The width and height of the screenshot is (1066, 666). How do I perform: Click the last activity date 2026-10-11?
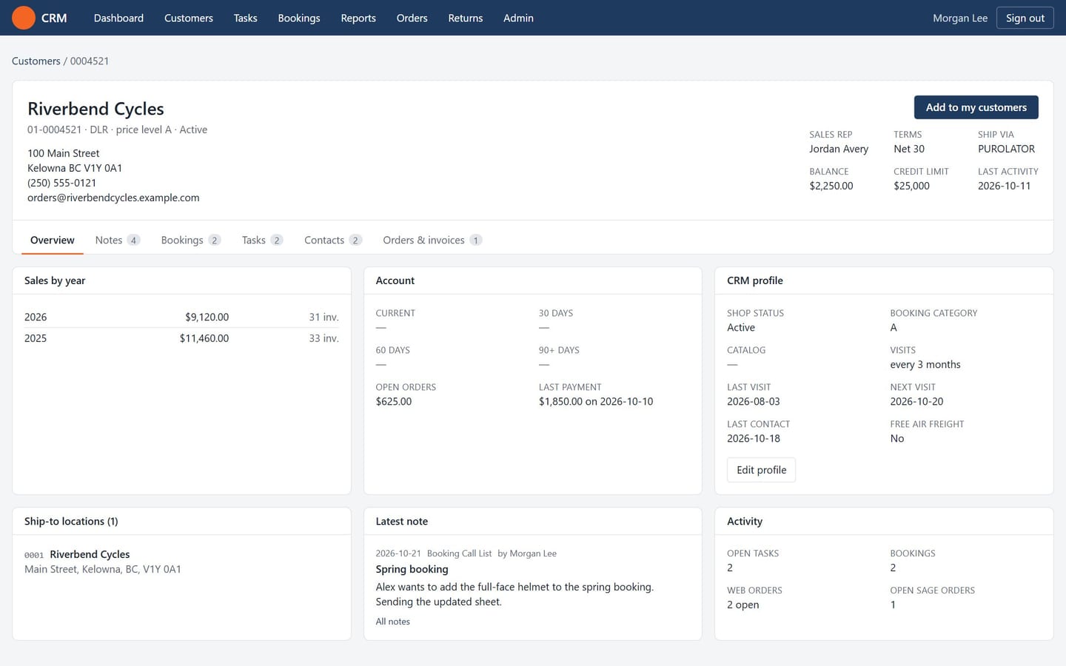pos(1004,186)
